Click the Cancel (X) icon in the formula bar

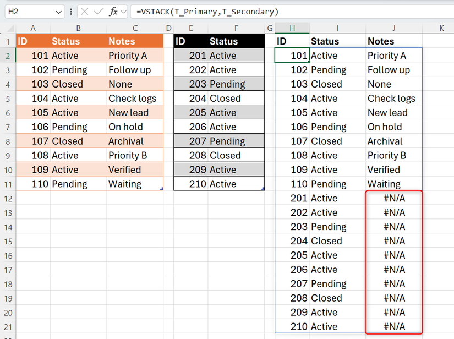[85, 12]
